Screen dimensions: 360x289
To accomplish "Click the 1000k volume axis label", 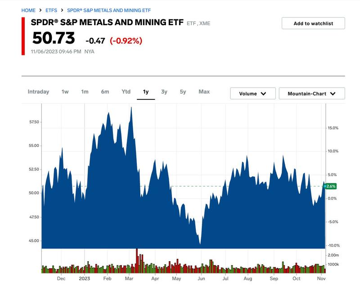I will tap(333, 264).
